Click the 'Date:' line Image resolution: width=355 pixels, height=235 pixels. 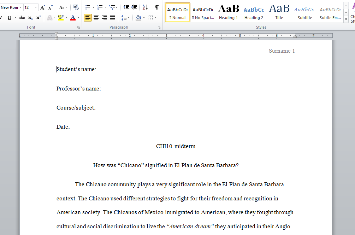pos(63,127)
